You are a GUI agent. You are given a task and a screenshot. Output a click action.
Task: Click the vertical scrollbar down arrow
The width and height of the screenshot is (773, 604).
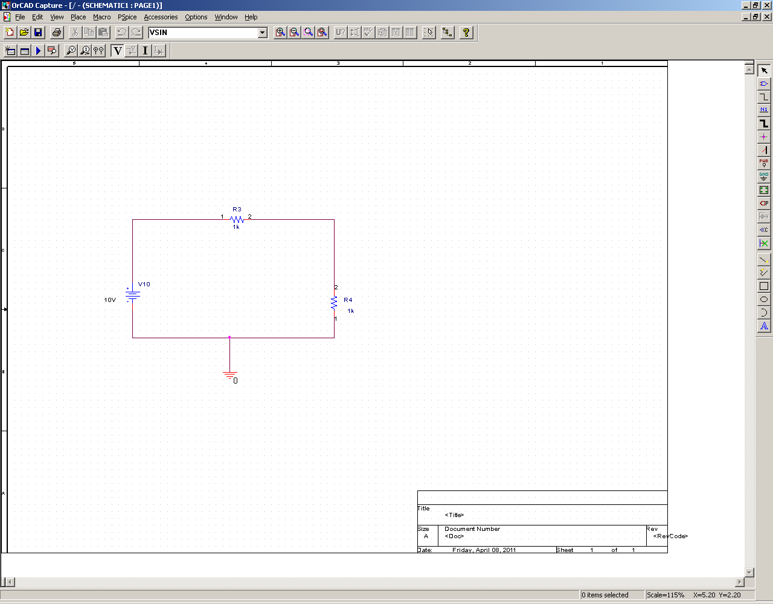[x=749, y=572]
